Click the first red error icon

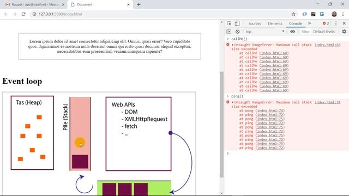pyautogui.click(x=228, y=45)
